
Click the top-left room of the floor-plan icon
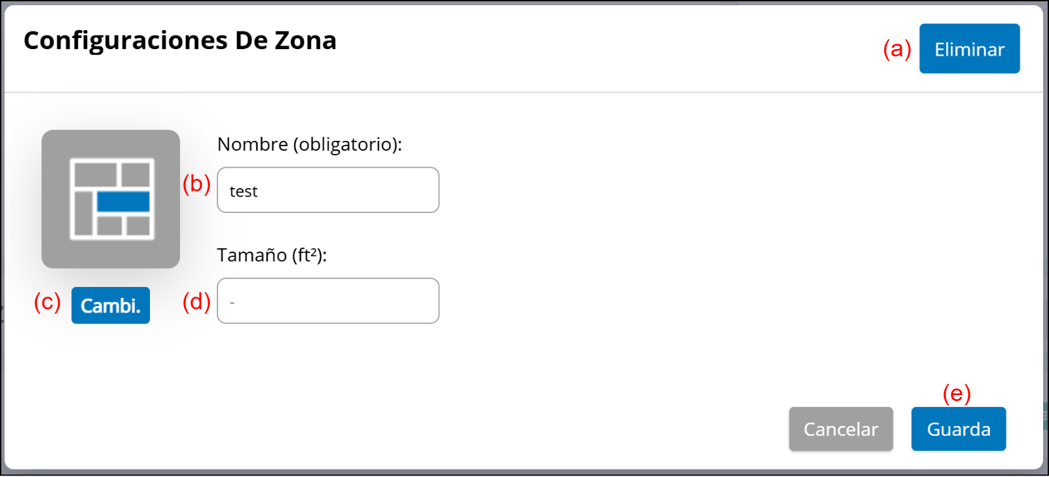pyautogui.click(x=95, y=175)
